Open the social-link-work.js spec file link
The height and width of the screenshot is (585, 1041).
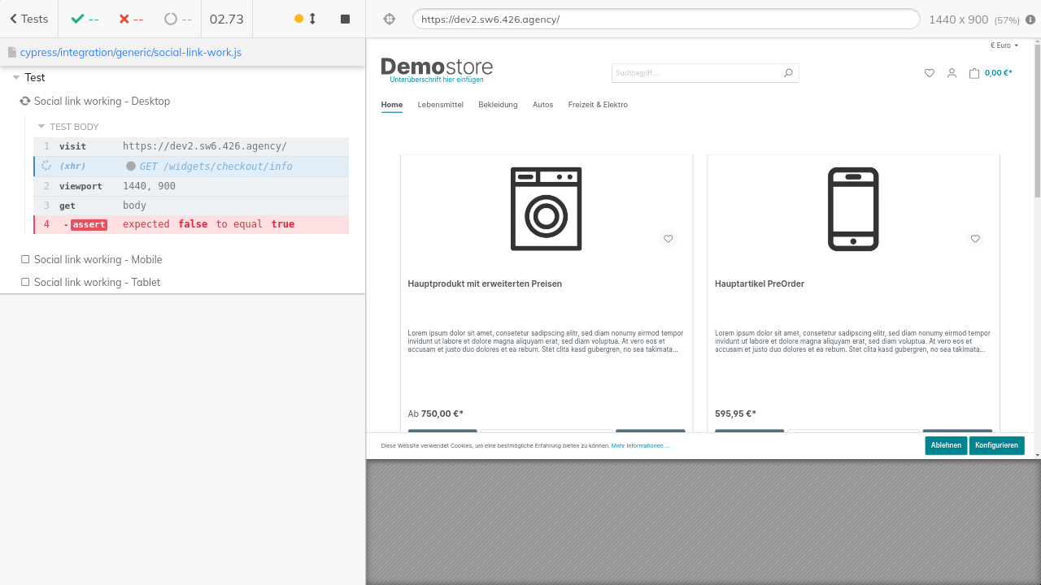click(130, 53)
